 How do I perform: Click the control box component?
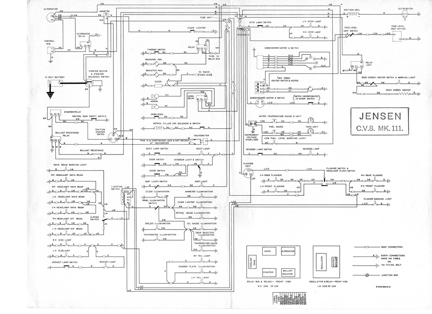point(50,50)
